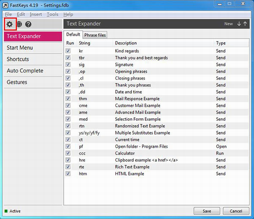
Task: Select 'Thank you and best regards' row
Action: (156, 58)
